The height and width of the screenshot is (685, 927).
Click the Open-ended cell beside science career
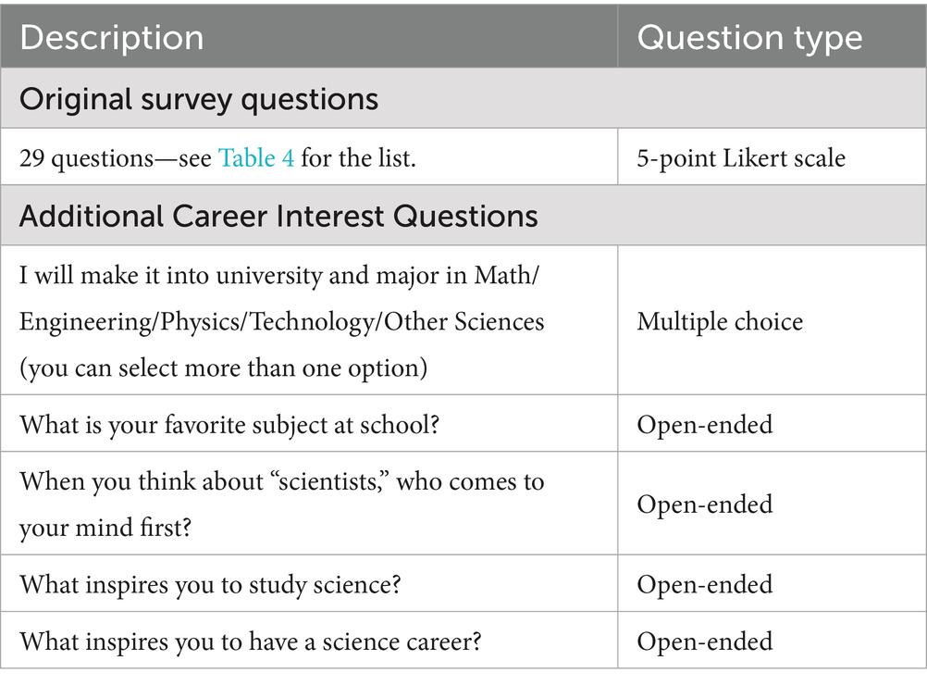pos(704,641)
